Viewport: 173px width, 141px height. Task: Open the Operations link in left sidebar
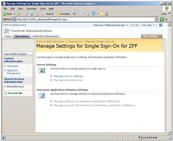[13, 66]
